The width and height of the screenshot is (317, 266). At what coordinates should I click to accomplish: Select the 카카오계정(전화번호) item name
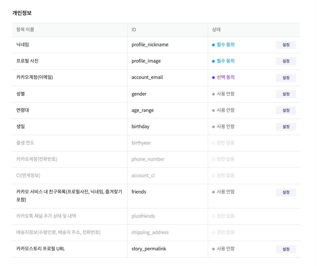37,159
